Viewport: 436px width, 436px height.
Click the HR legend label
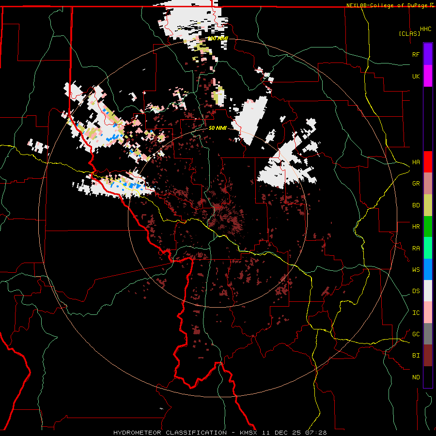(x=416, y=227)
